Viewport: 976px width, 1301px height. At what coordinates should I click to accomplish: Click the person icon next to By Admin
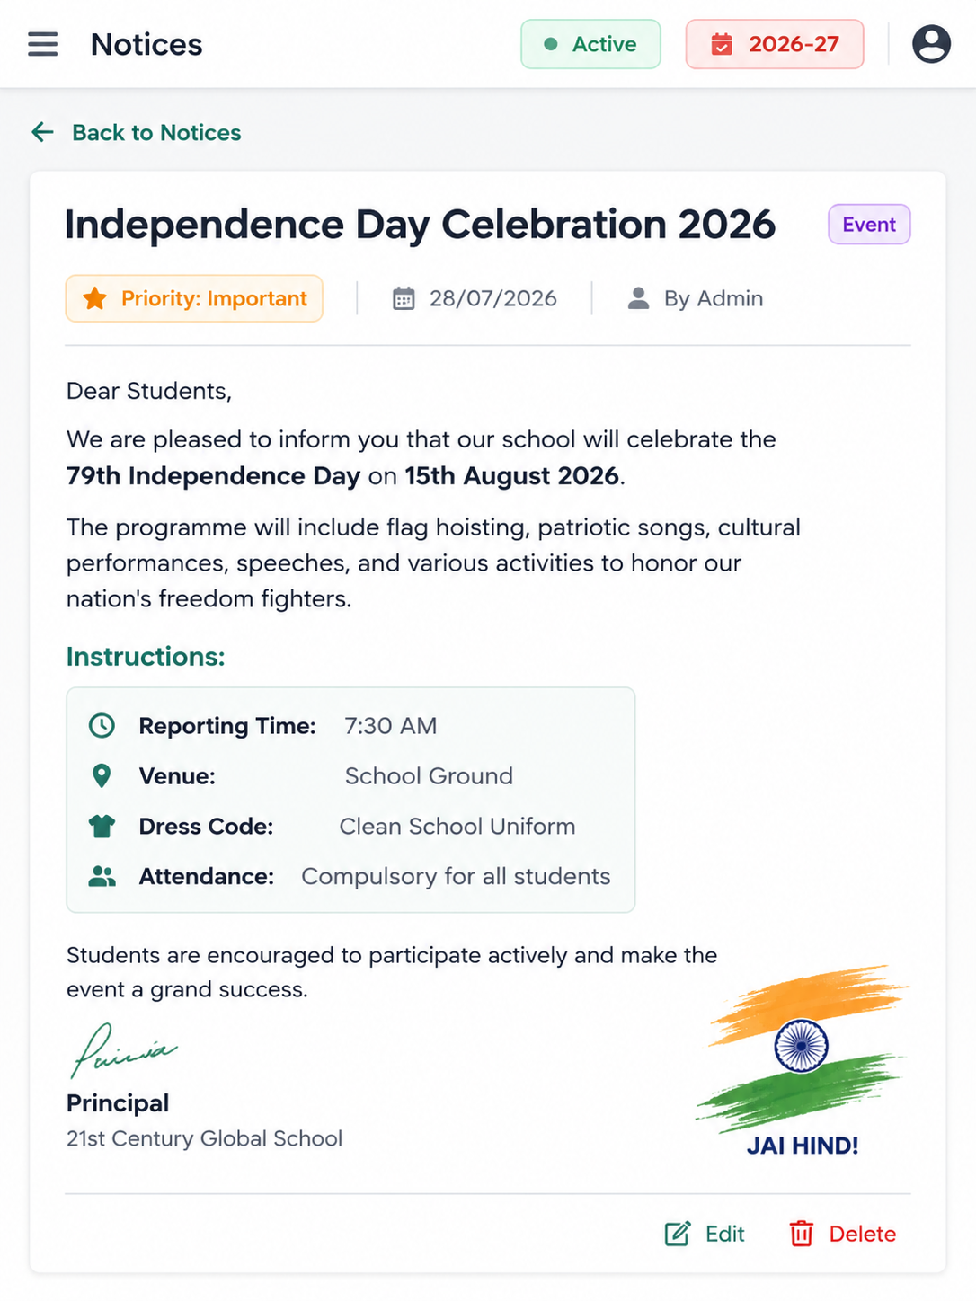pyautogui.click(x=638, y=298)
